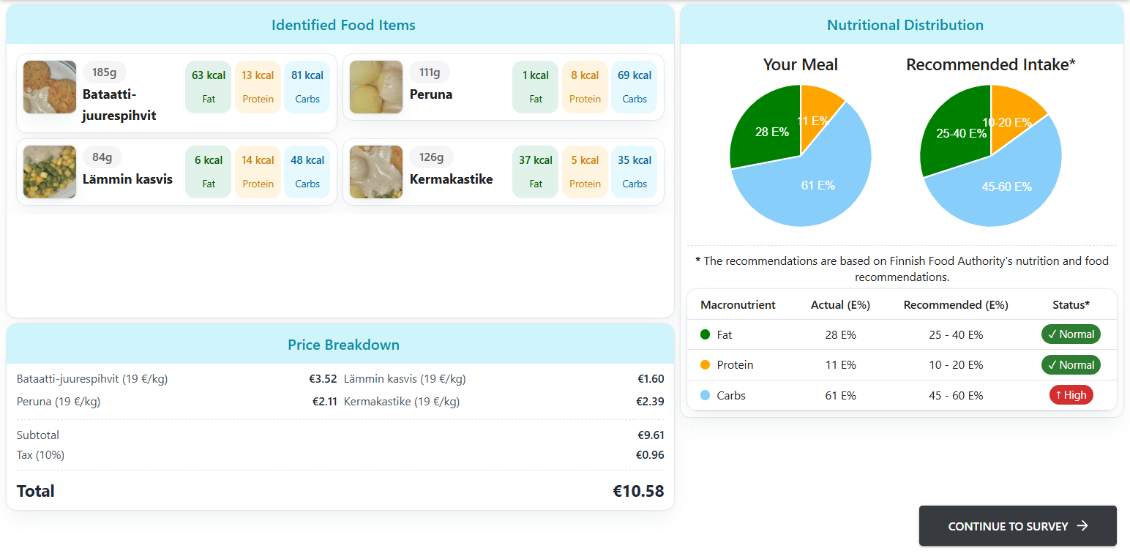Click the 63 kcal Fat chip
The height and width of the screenshot is (559, 1130).
(x=209, y=87)
